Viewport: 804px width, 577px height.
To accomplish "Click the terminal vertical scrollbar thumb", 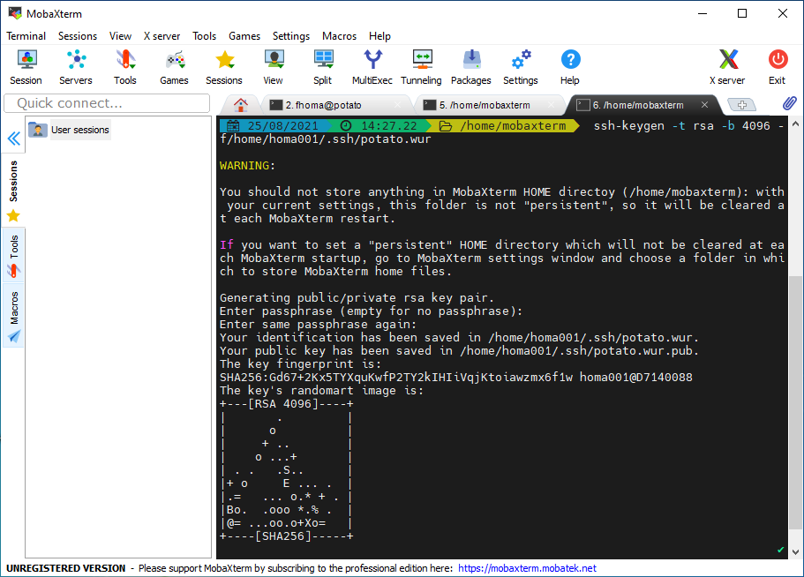I will (795, 402).
